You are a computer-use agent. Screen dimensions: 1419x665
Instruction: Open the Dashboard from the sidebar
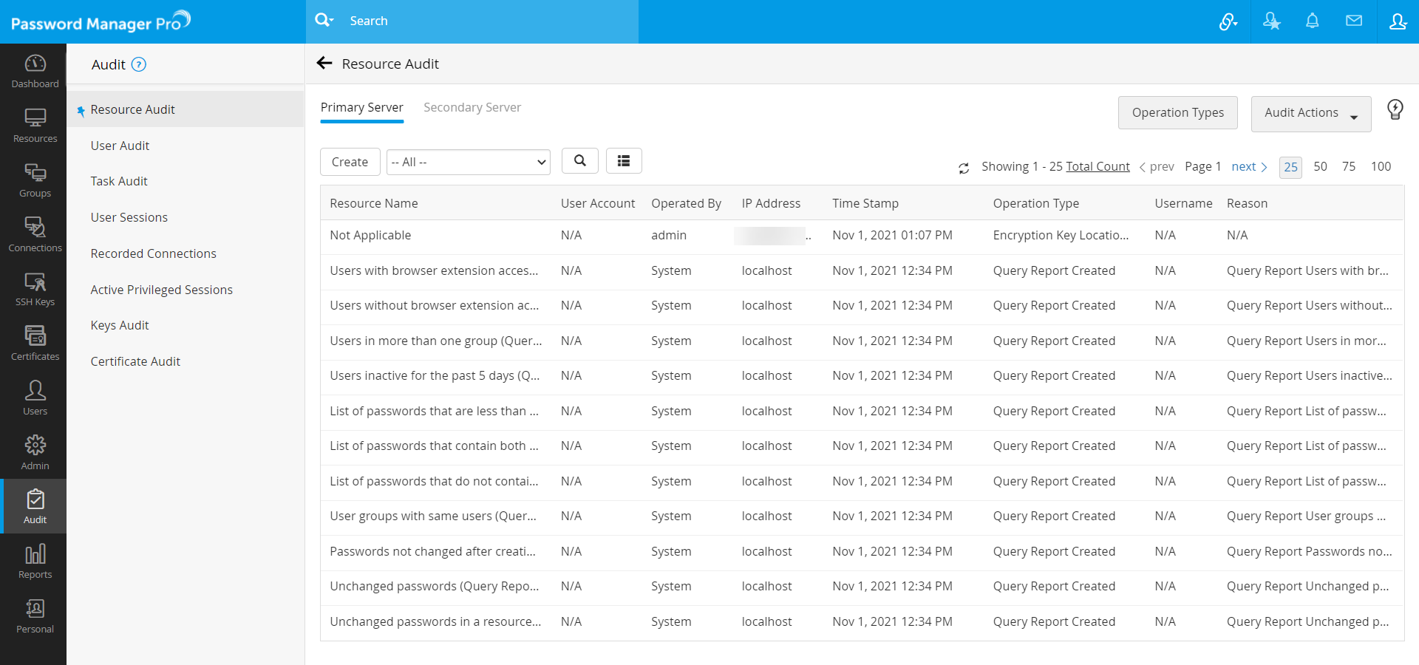pos(35,71)
